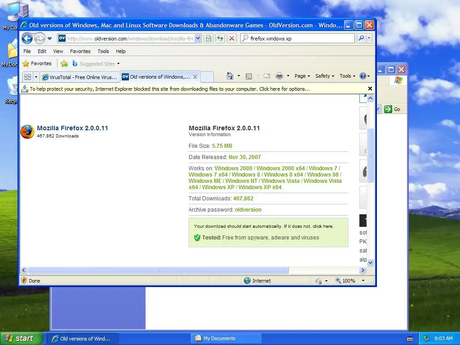Image resolution: width=460 pixels, height=345 pixels.
Task: Click horizontal scrollbar left arrow
Action: (24, 270)
